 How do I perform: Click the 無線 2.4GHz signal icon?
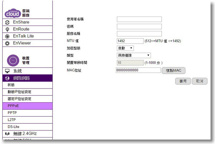click(8, 134)
